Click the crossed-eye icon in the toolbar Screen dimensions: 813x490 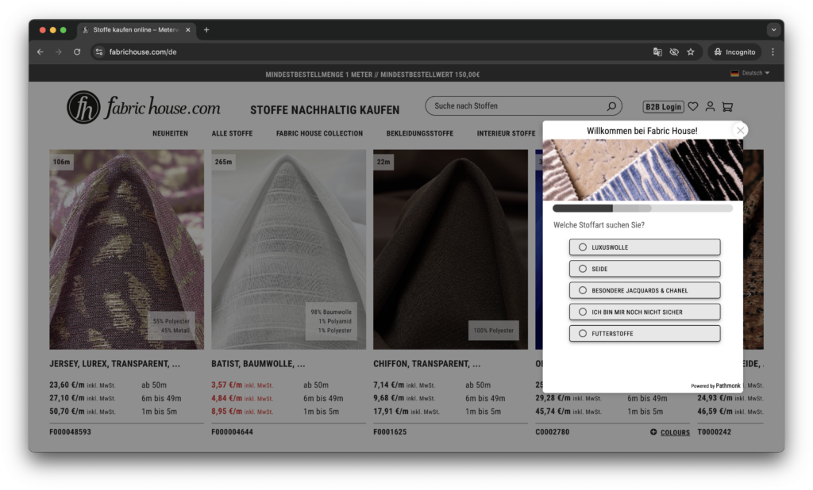pos(674,51)
